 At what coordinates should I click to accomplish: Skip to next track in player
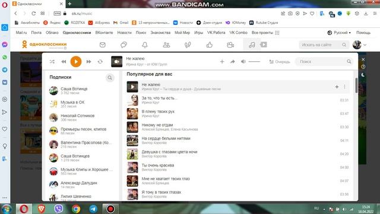pos(88,62)
